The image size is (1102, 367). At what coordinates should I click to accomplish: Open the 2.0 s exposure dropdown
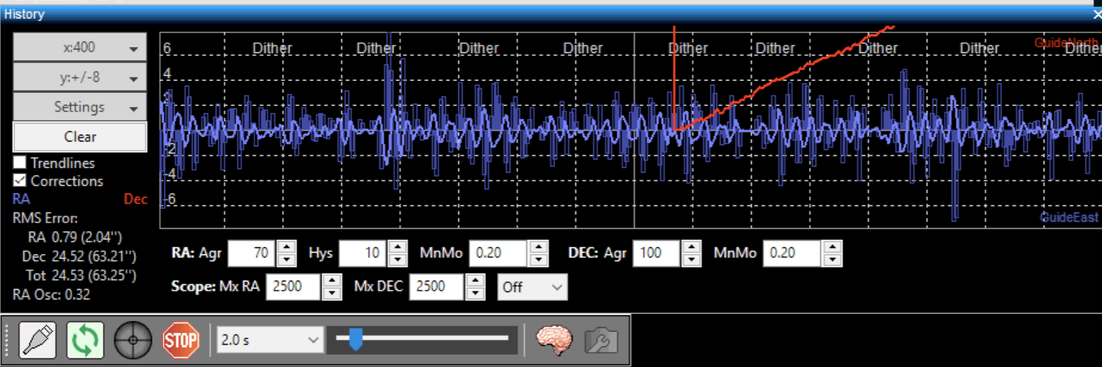pyautogui.click(x=269, y=340)
